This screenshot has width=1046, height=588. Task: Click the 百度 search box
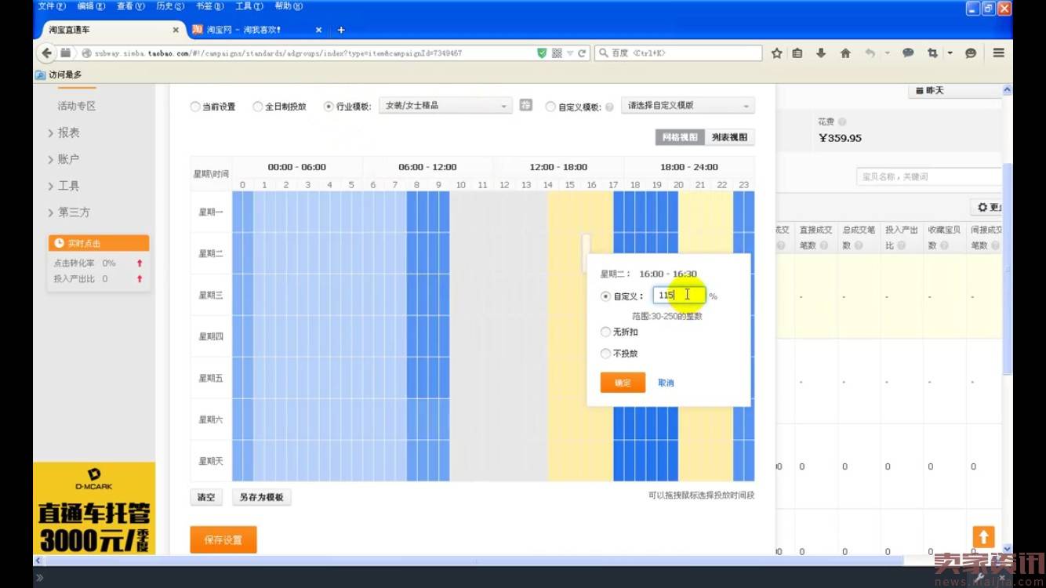(678, 53)
